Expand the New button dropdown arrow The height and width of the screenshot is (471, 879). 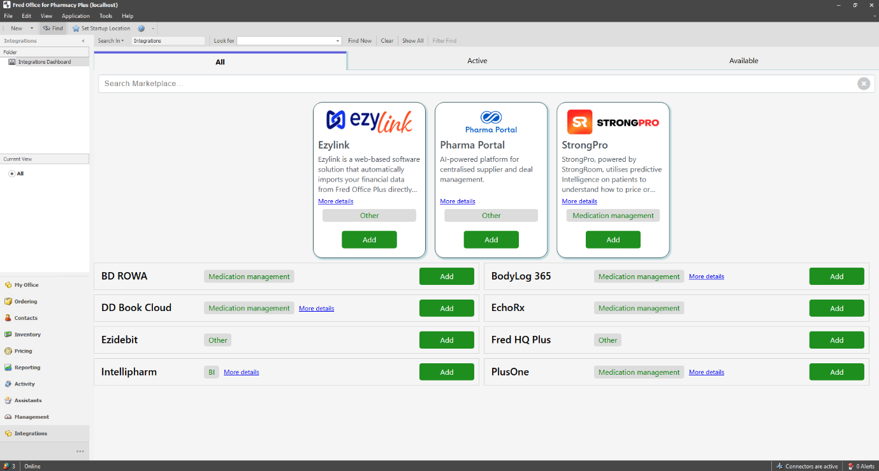pos(32,29)
